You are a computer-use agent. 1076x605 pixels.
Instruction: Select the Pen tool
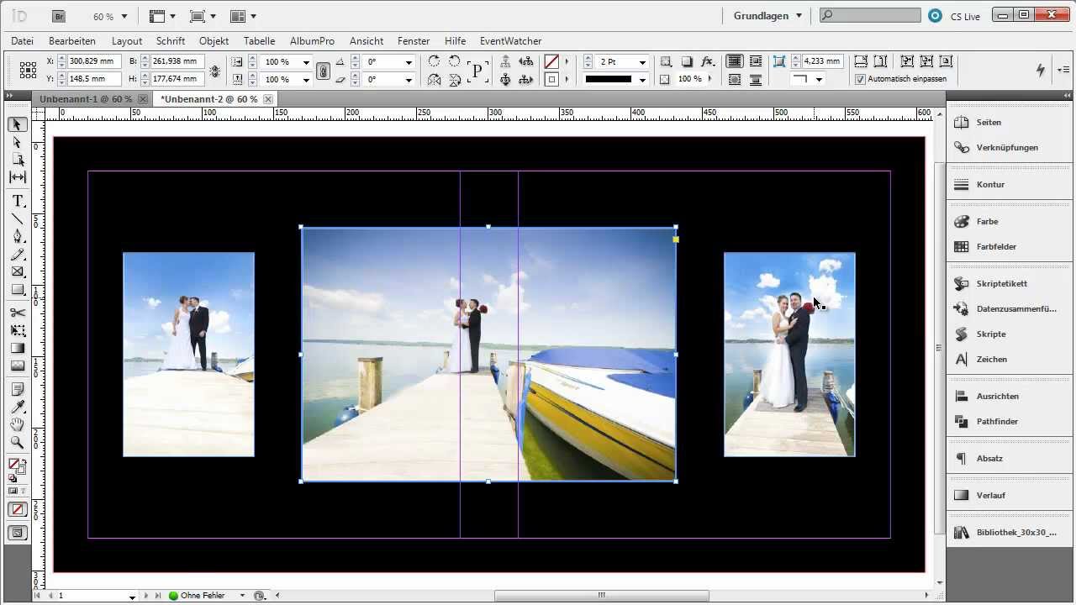17,236
